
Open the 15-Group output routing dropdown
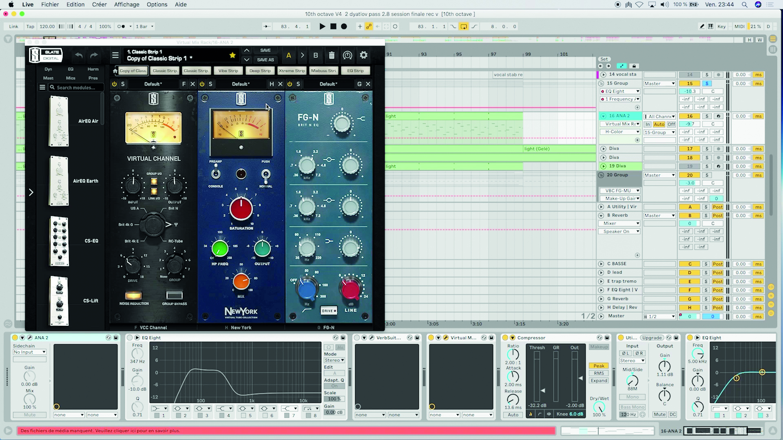tap(659, 132)
